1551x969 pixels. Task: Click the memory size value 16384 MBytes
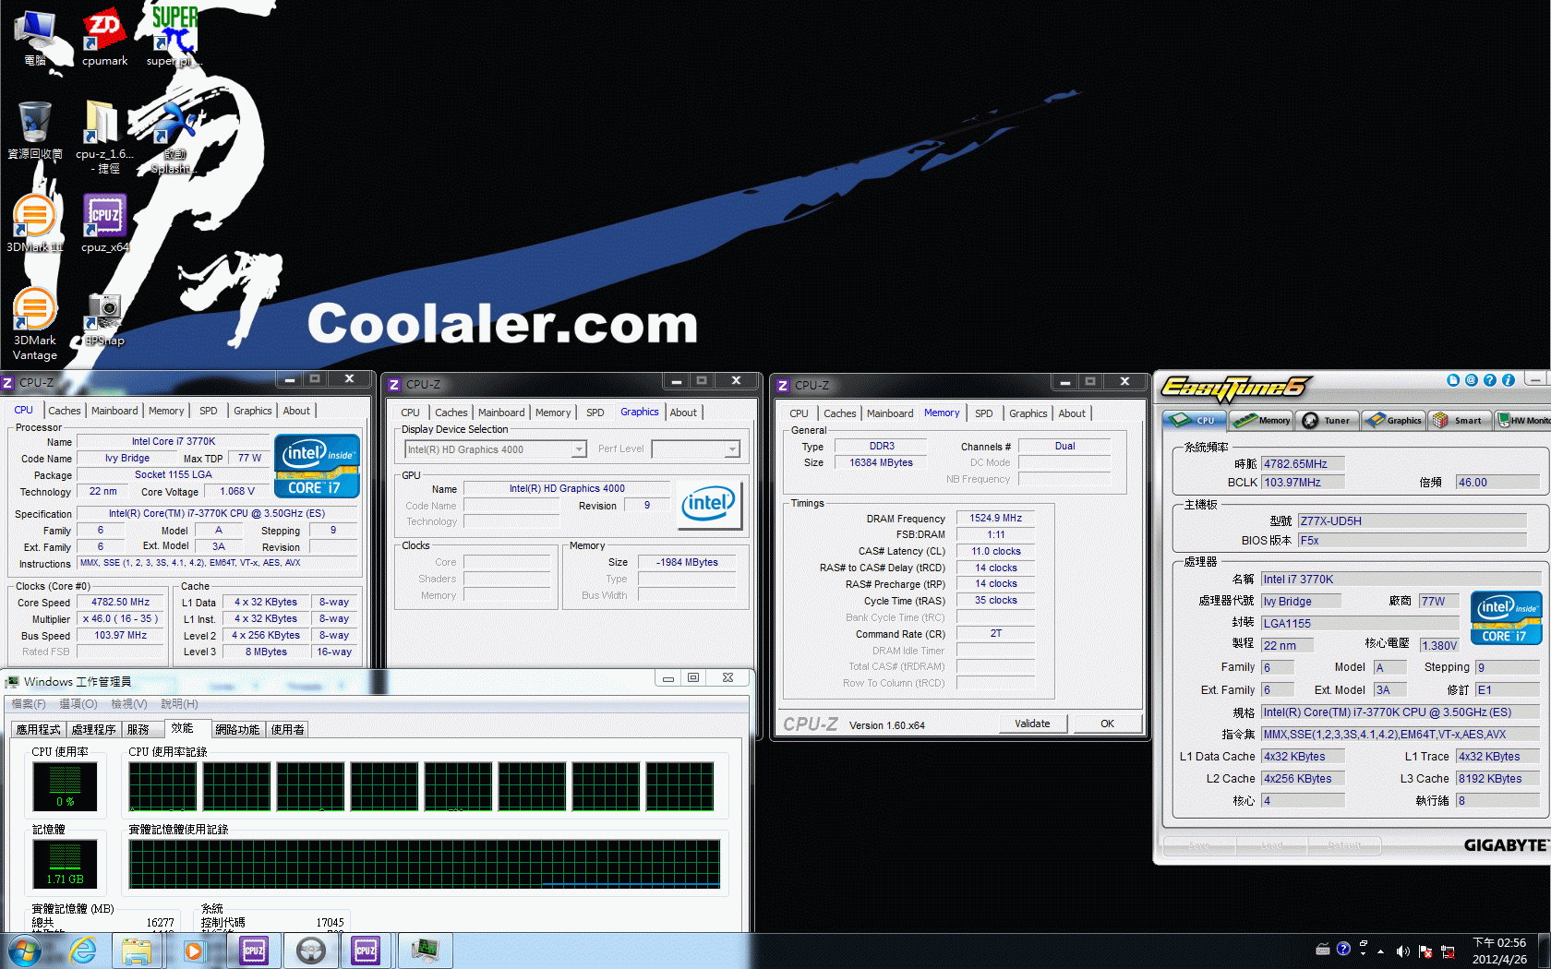tap(881, 462)
